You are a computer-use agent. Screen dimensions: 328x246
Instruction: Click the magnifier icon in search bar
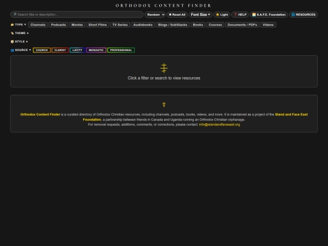(15, 15)
